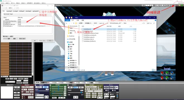This screenshot has width=184, height=100.
Task: Open Downloads folder in Explorer sidebar
Action: [70, 54]
